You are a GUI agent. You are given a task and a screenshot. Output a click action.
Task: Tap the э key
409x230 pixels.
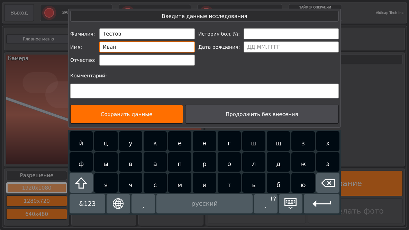pyautogui.click(x=328, y=162)
